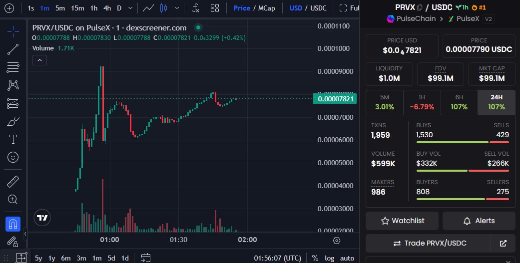Open the object tree selection icon
Viewport: 520px width, 263px height.
21,258
